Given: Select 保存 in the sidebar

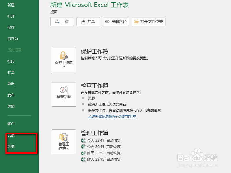Looking at the screenshot, I should coord(11,27).
